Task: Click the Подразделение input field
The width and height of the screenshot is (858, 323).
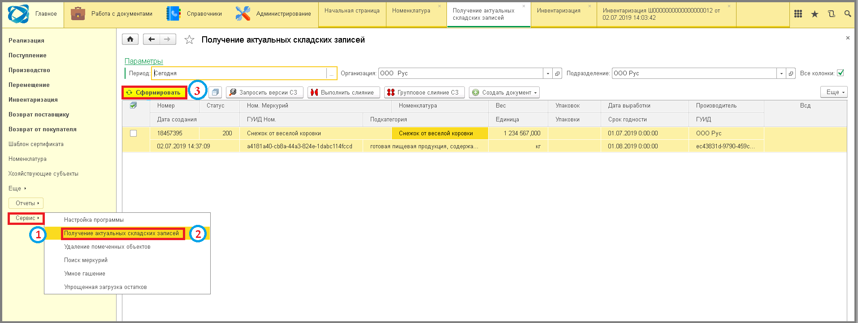Action: pyautogui.click(x=694, y=73)
